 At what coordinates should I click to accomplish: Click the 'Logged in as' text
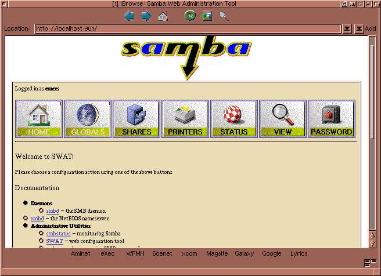[29, 89]
